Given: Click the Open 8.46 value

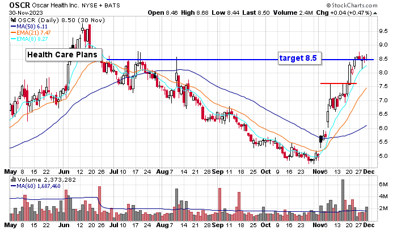Looking at the screenshot, I should coord(163,12).
